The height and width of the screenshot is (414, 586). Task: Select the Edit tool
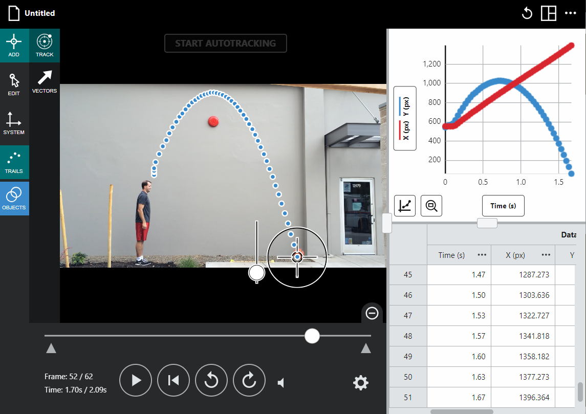pyautogui.click(x=14, y=84)
